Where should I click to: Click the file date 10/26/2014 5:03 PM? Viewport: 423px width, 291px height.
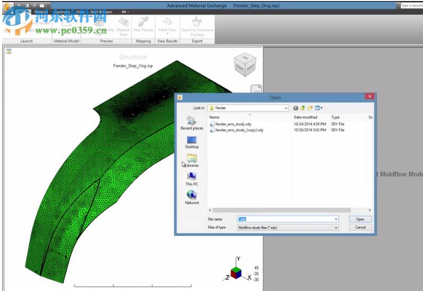click(310, 130)
